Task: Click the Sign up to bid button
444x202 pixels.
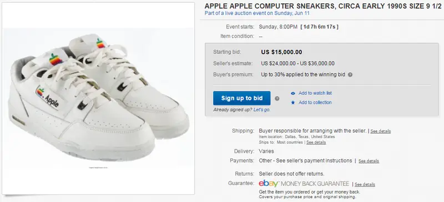Action: [241, 98]
